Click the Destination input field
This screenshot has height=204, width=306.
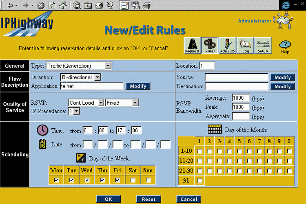coord(236,86)
